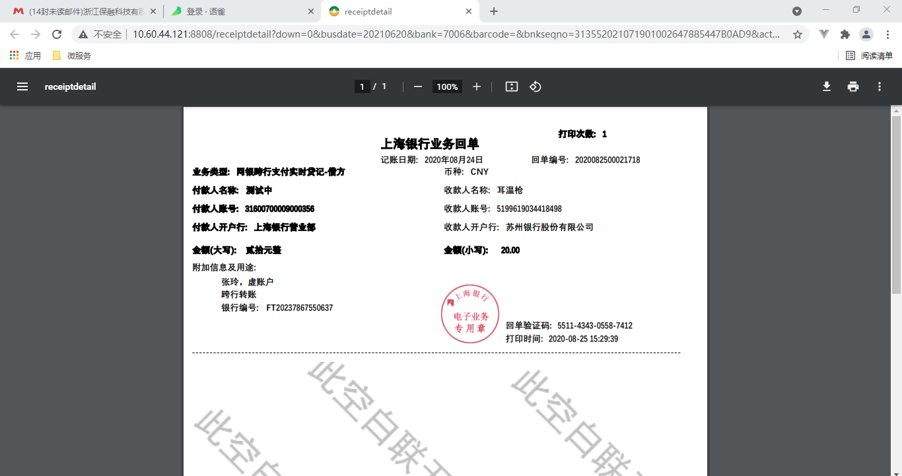
Task: Click the red 电子业务专用章 stamp
Action: point(470,314)
